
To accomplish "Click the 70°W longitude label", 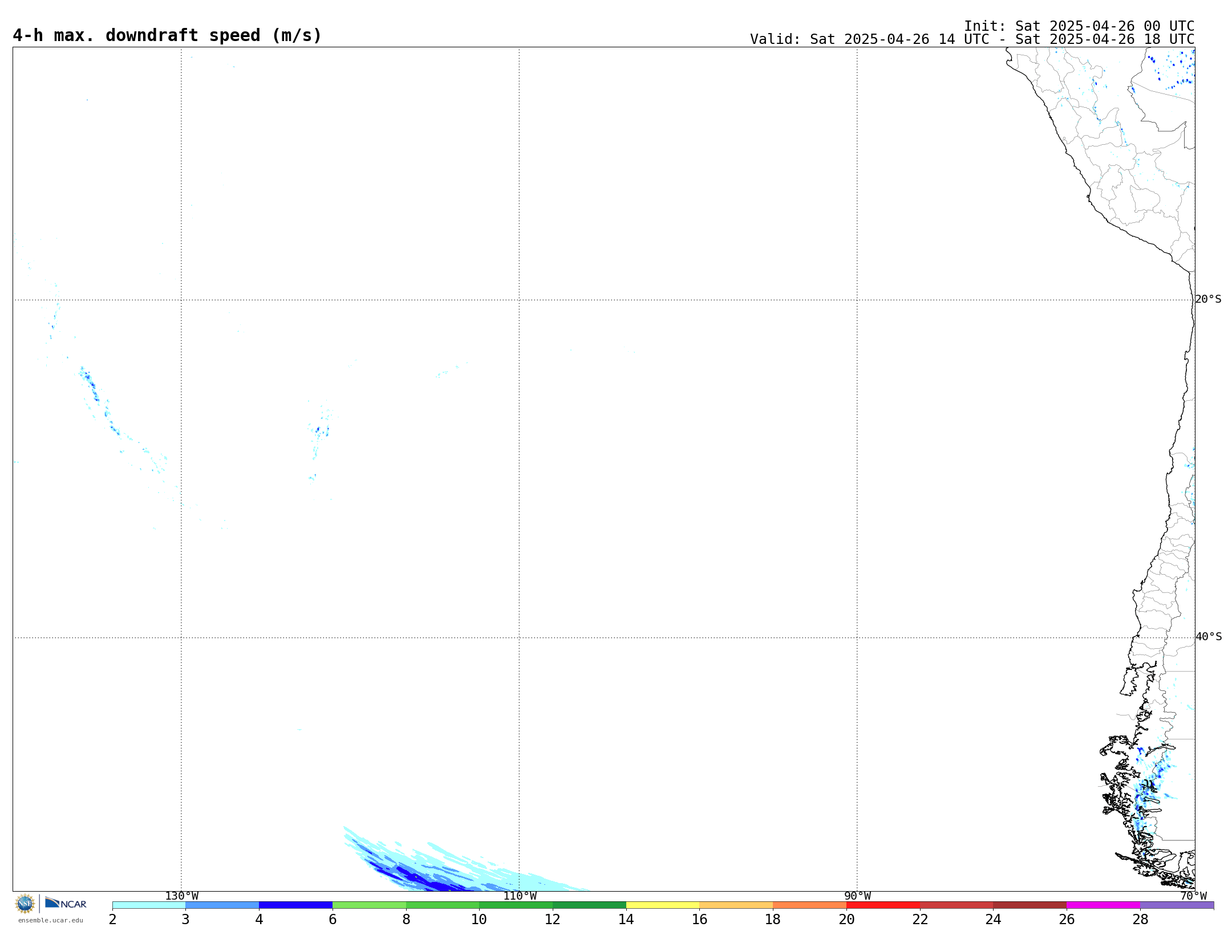I will click(1193, 896).
